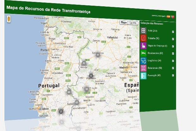Disable the Formação (49) checkbox
This screenshot has height=131, width=196.
pyautogui.click(x=173, y=75)
